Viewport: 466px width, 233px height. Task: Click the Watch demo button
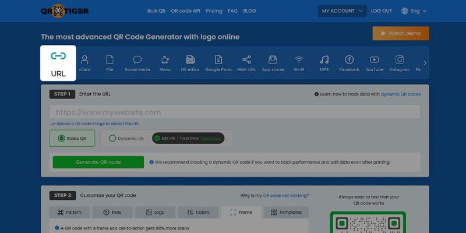[x=400, y=33]
